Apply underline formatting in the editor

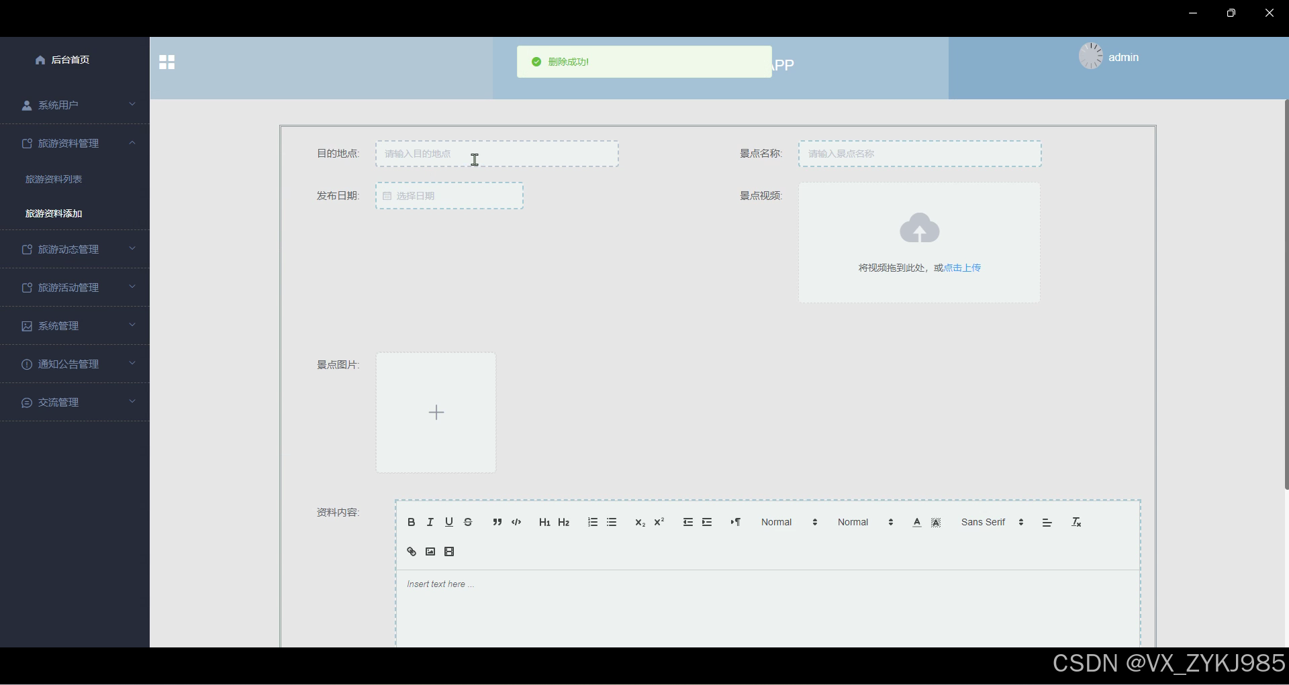(449, 522)
